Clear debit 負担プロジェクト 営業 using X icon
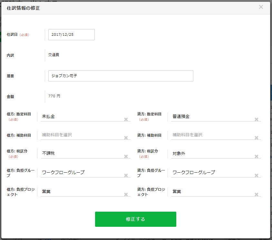Viewport: 272px width, 240px height. (x=126, y=194)
